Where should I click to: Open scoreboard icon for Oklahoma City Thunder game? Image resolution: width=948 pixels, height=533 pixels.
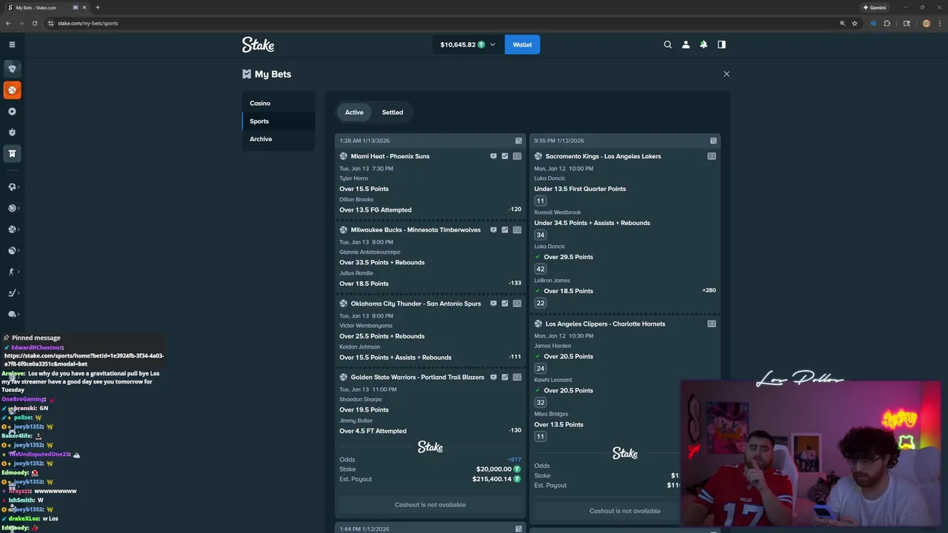[x=517, y=304]
